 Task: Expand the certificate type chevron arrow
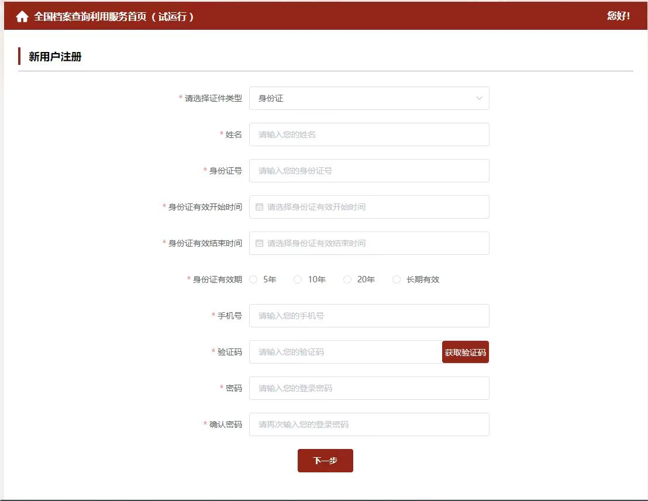(479, 98)
